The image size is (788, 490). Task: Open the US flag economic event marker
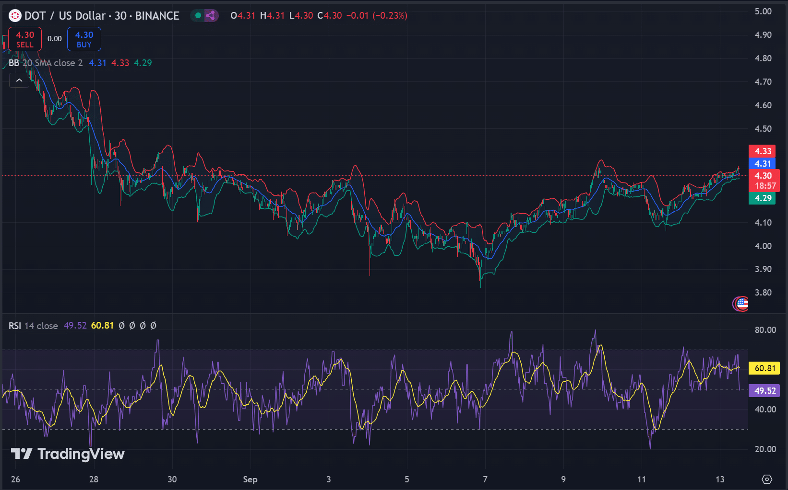click(742, 303)
